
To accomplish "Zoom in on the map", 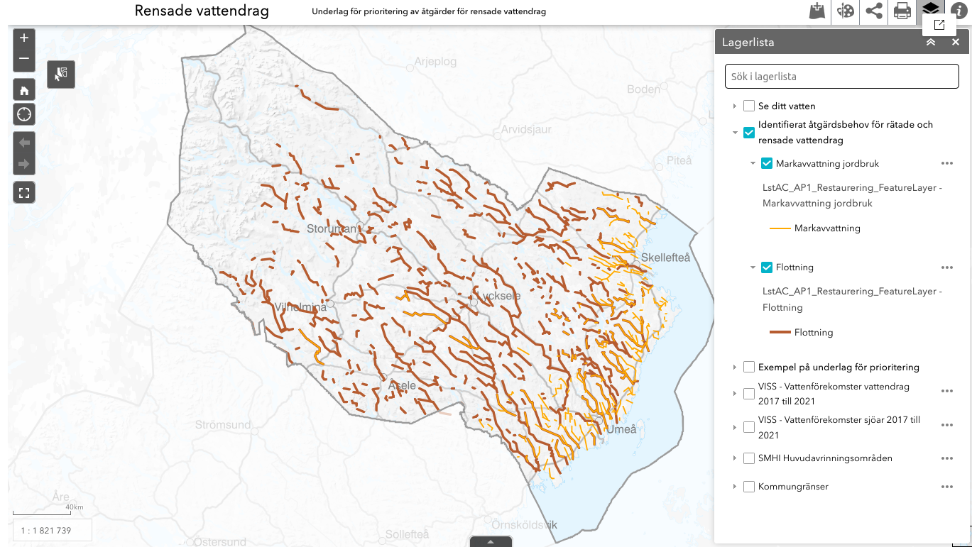I will click(24, 38).
